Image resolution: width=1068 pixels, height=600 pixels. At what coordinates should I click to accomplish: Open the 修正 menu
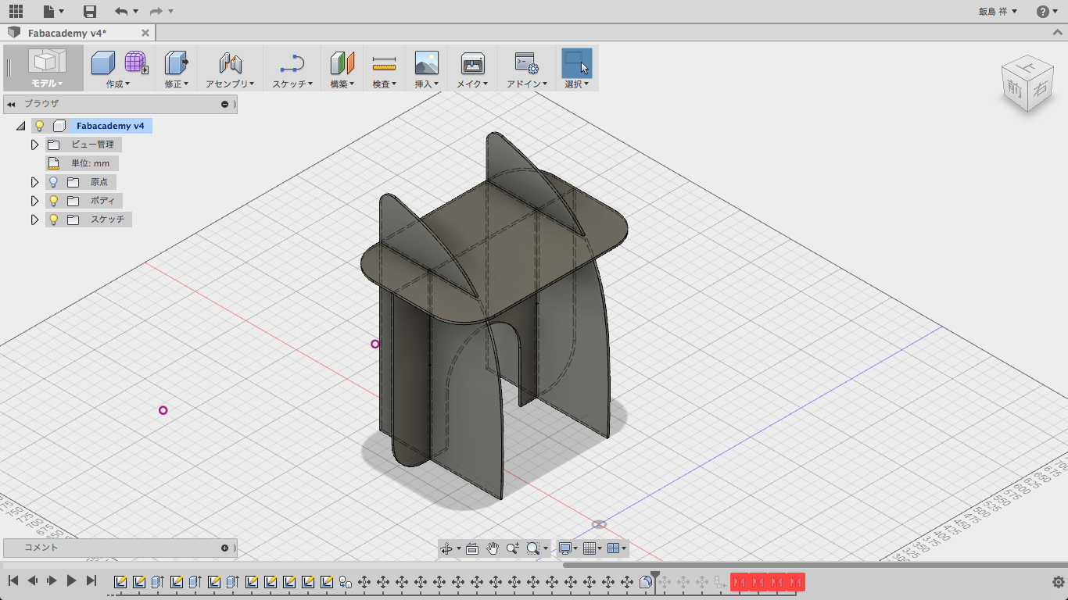(176, 84)
